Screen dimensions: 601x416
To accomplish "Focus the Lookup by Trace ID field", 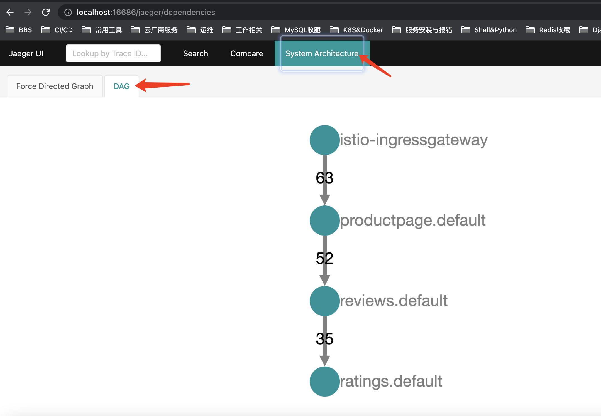I will 113,53.
